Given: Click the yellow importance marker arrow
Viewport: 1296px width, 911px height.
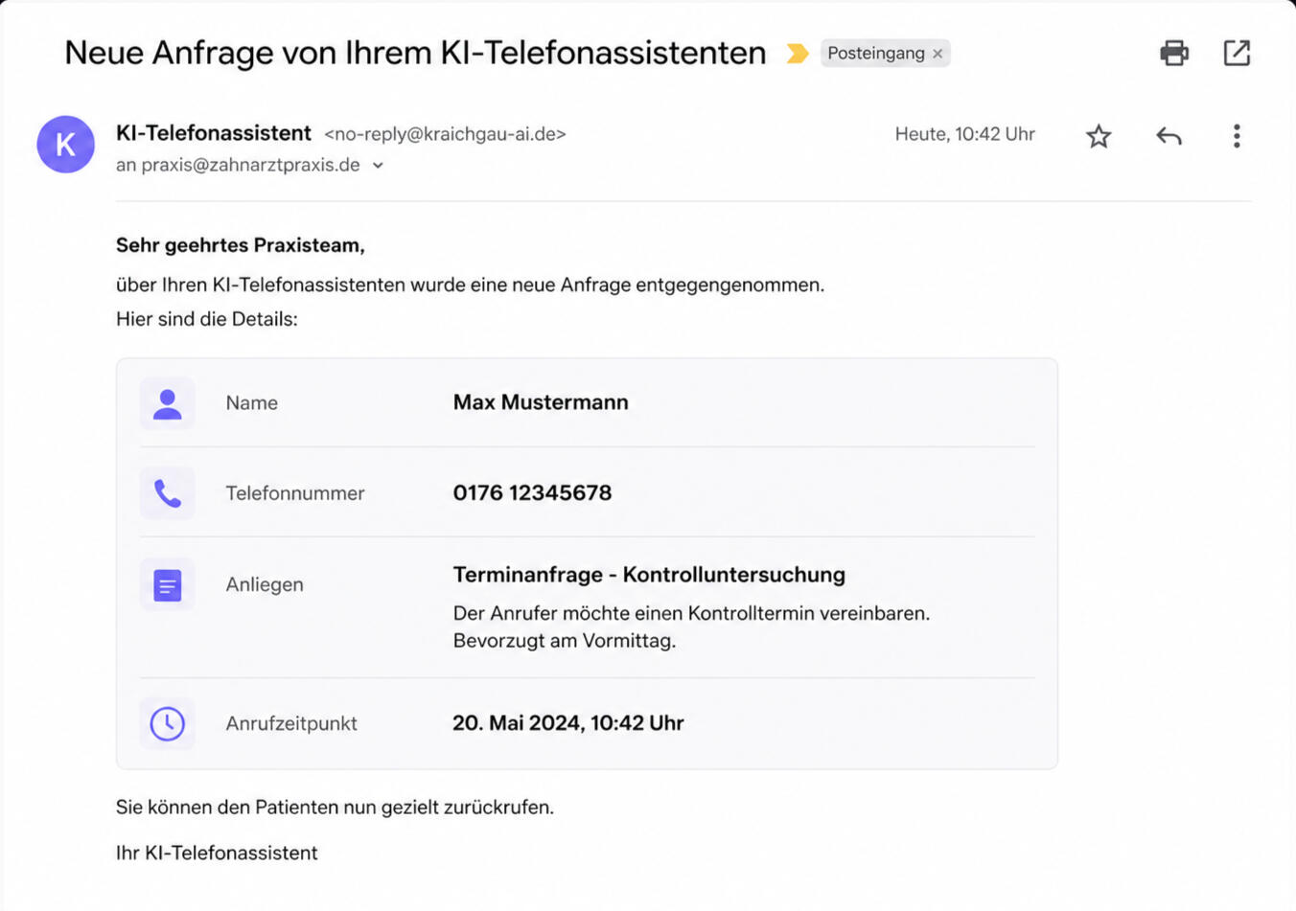Looking at the screenshot, I should [797, 54].
